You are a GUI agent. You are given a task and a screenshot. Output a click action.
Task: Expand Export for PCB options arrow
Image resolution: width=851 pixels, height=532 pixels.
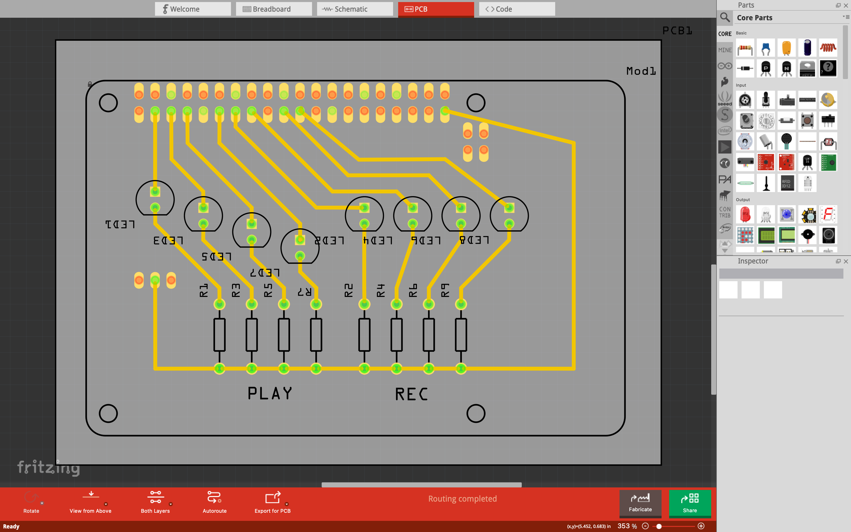(287, 504)
